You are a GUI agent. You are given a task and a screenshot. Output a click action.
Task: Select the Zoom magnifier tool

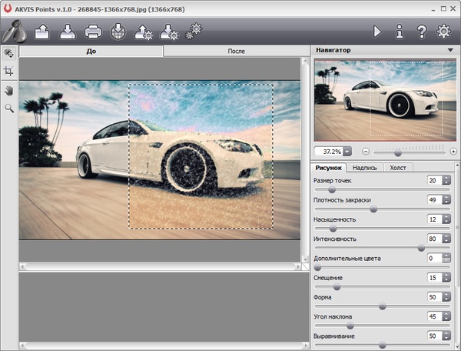pos(9,109)
